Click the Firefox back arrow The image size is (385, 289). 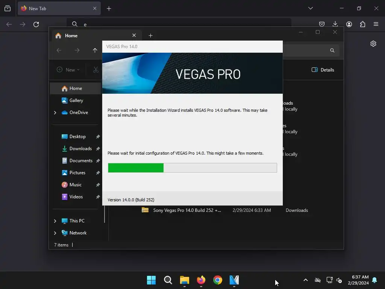(9, 24)
